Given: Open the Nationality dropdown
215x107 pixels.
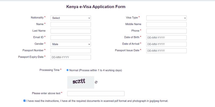Looking at the screenshot, I should click(70, 18).
